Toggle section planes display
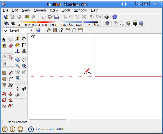The width and height of the screenshot is (163, 134). pyautogui.click(x=11, y=57)
